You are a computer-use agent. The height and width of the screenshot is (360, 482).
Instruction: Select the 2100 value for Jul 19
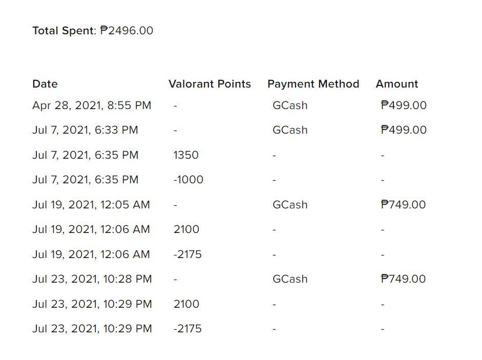186,229
